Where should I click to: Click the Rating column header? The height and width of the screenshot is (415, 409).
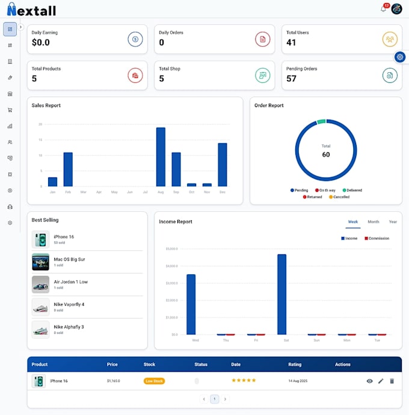tap(295, 364)
